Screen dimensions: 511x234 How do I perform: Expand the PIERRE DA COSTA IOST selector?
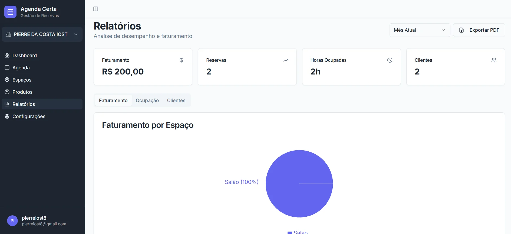[x=42, y=34]
